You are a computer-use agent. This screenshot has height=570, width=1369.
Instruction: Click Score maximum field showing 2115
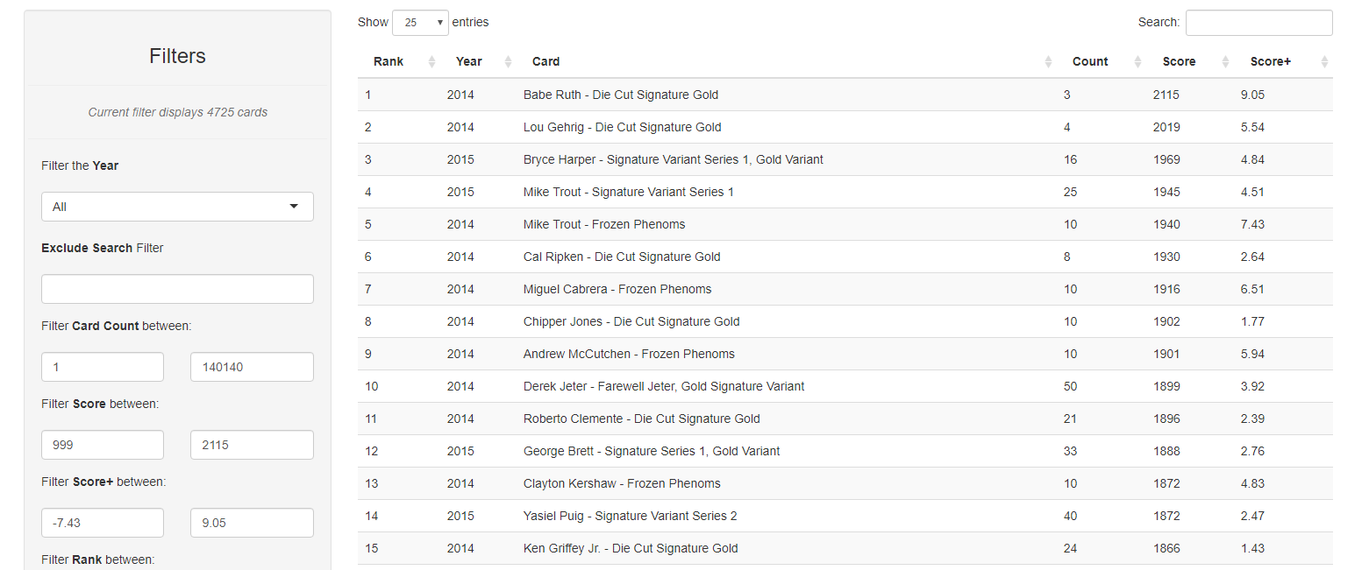coord(252,445)
